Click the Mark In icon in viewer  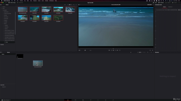pos(150,50)
